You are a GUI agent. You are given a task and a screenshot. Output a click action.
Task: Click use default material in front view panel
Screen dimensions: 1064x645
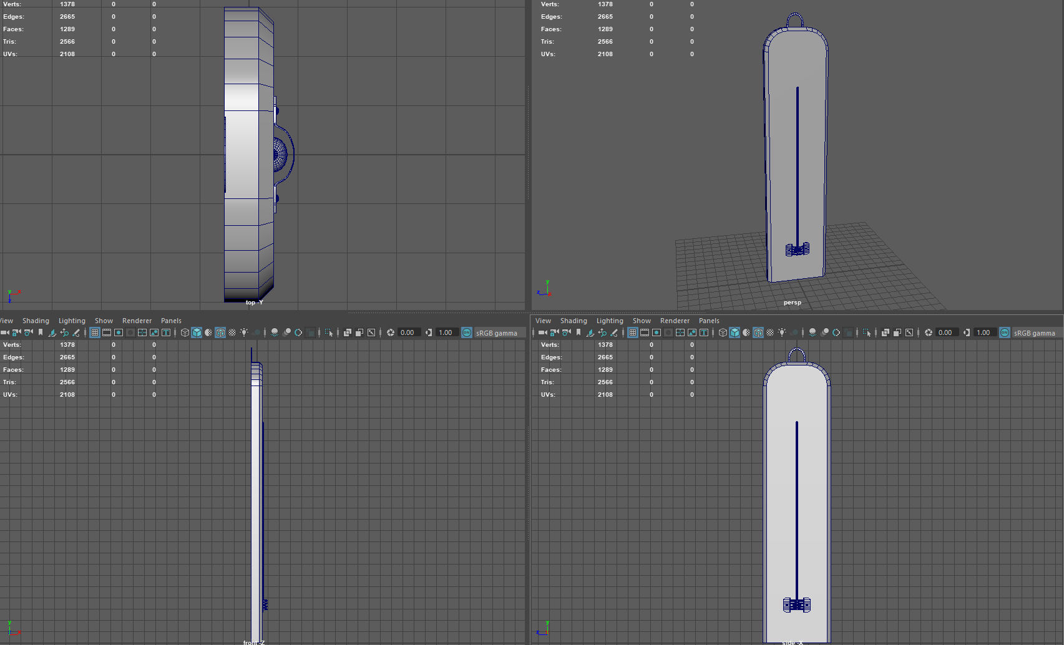coord(208,332)
